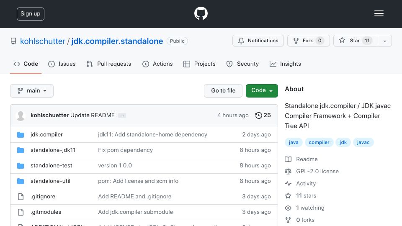The height and width of the screenshot is (226, 402).
Task: Open 'jdk11: Add standalone-home dependency' commit
Action: tap(152, 134)
